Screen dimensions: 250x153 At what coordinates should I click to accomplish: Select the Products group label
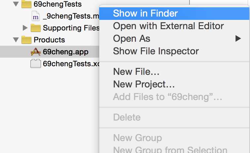pyautogui.click(x=49, y=40)
